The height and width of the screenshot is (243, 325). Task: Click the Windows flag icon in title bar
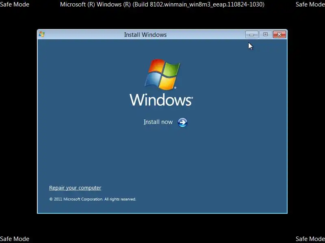42,34
